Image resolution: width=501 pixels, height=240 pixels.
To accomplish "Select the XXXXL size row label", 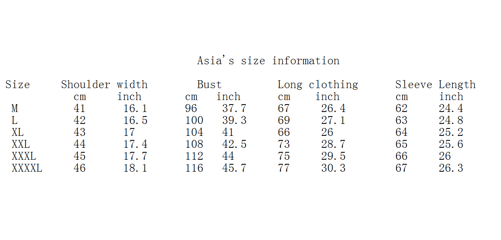I will (x=27, y=168).
